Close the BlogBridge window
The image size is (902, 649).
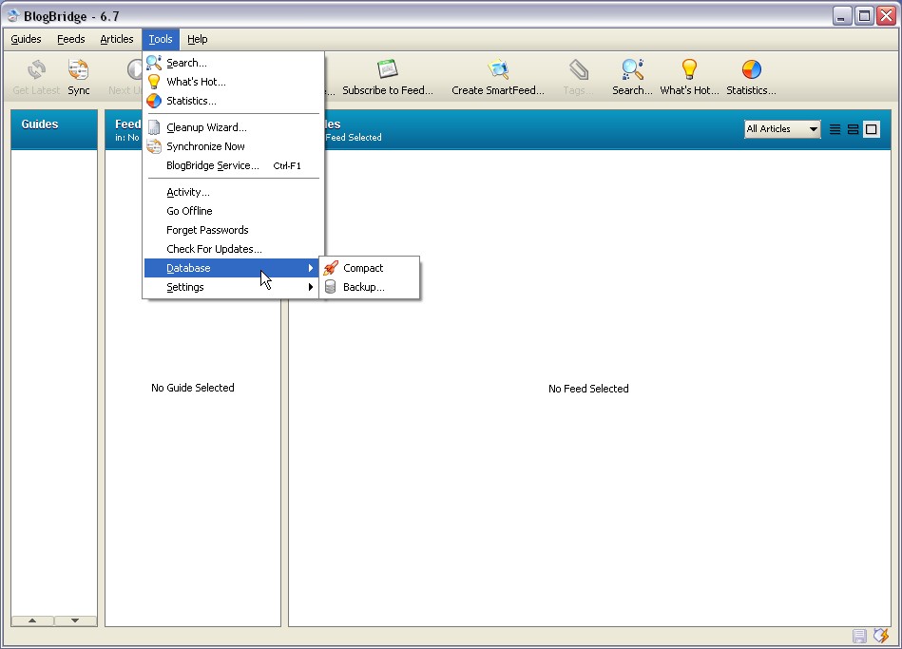pos(886,15)
